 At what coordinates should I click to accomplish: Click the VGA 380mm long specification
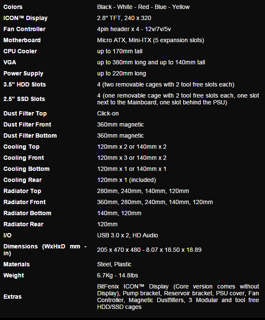tap(151, 62)
